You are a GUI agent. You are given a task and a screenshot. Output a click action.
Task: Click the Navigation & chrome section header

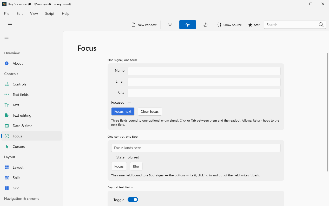click(22, 198)
